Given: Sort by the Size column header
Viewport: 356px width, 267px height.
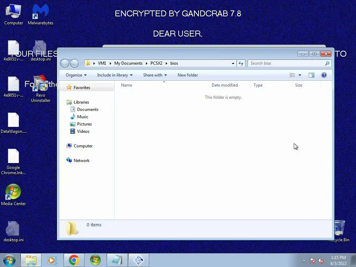Looking at the screenshot, I should [x=307, y=85].
